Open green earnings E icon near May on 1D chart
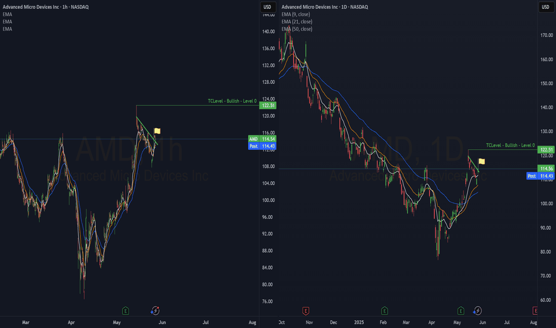Viewport: 556px width, 328px height. pyautogui.click(x=461, y=311)
